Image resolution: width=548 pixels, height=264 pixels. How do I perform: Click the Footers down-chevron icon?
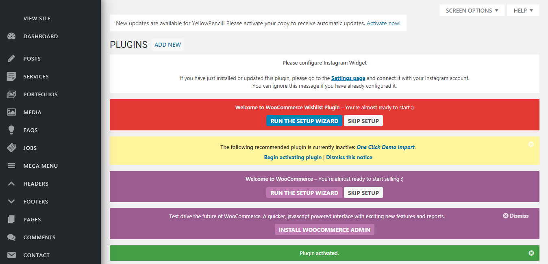[11, 201]
